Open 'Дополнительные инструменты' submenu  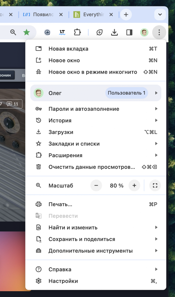click(x=96, y=251)
